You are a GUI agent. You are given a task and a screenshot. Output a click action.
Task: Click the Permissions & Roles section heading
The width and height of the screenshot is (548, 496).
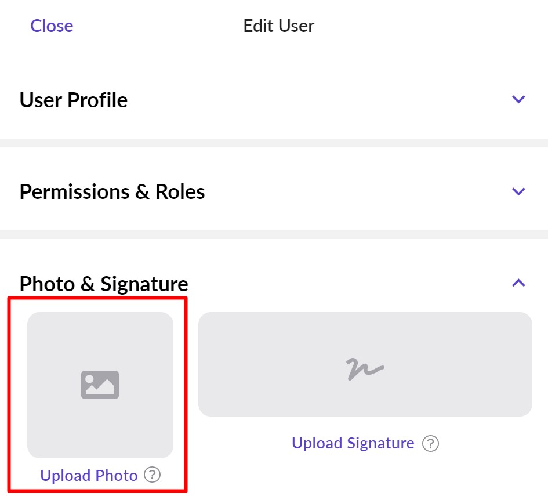coord(112,191)
